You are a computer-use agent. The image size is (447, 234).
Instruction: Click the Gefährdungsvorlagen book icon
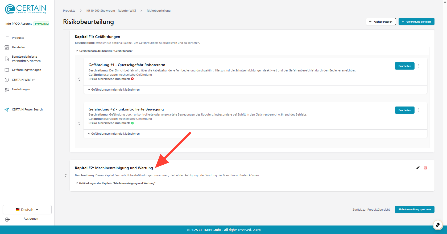pos(7,70)
